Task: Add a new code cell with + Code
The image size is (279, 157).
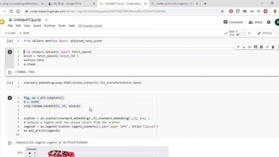Action: pos(10,33)
